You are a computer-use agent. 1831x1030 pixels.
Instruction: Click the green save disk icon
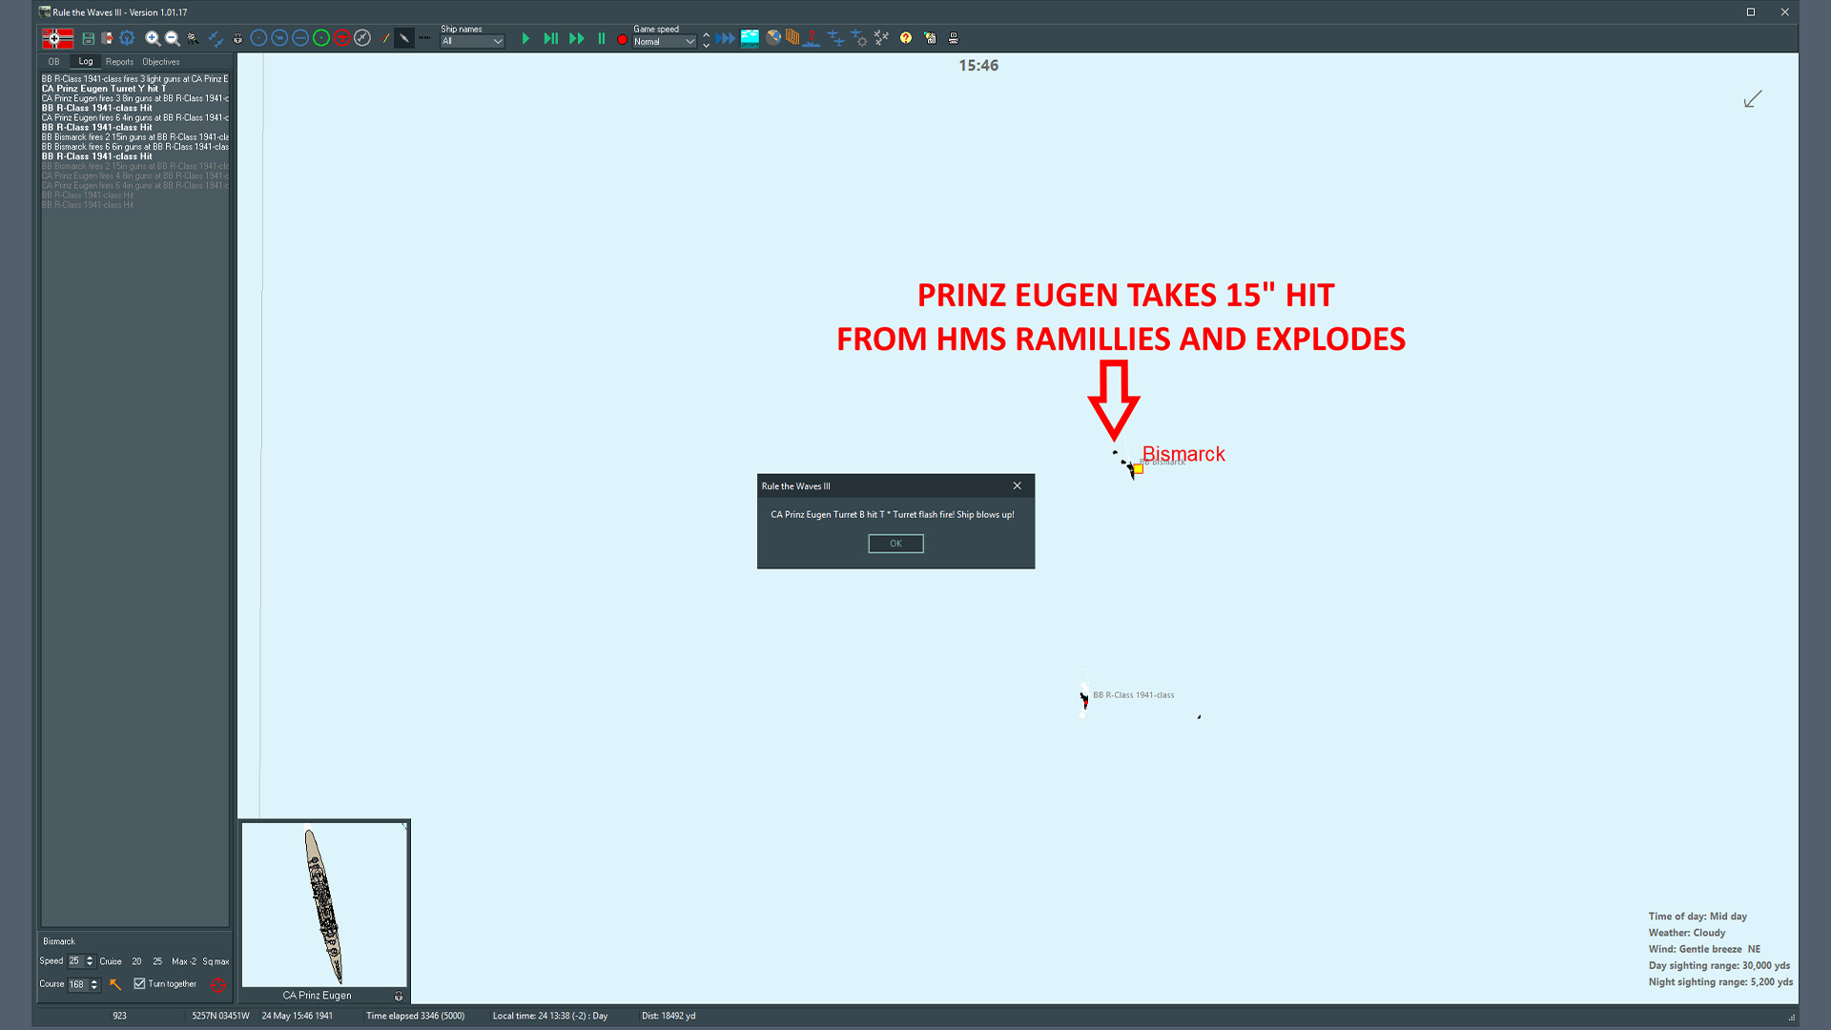point(89,39)
